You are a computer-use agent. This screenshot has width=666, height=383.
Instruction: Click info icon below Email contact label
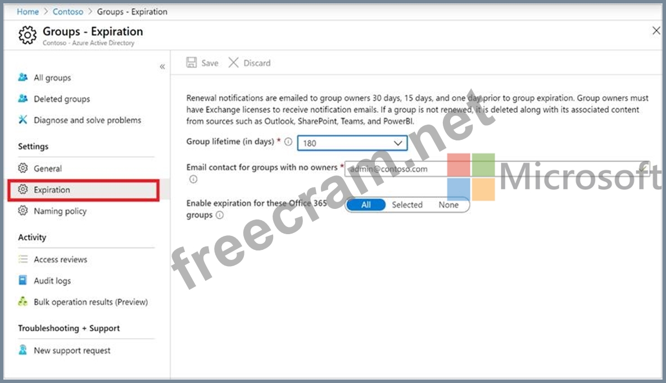tap(193, 179)
